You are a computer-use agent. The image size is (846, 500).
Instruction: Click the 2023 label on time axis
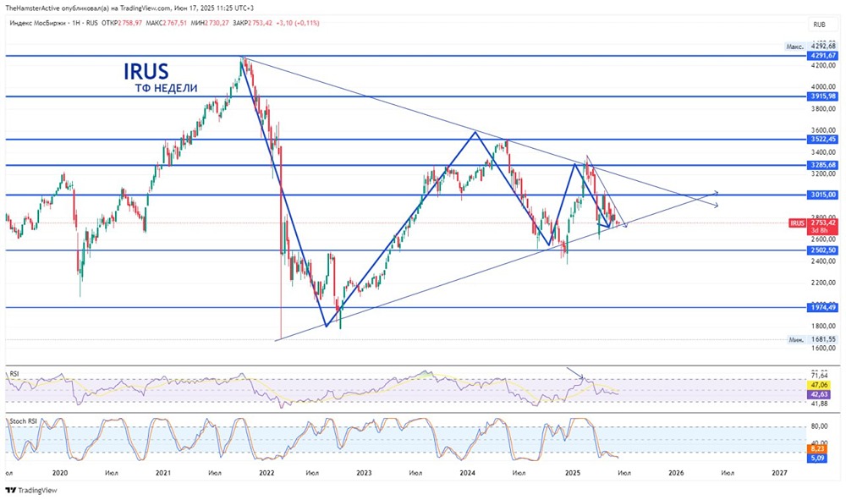click(364, 473)
